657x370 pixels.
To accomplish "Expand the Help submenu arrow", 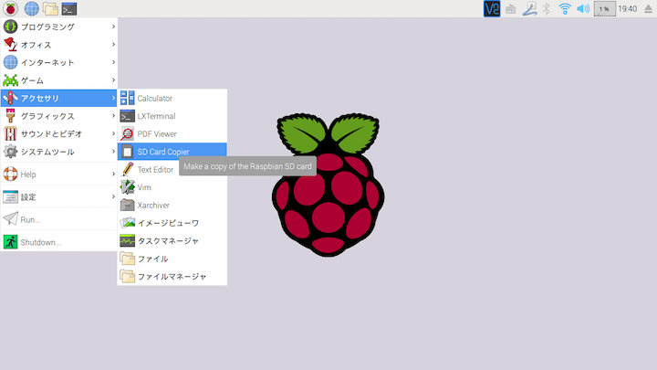I will 113,174.
